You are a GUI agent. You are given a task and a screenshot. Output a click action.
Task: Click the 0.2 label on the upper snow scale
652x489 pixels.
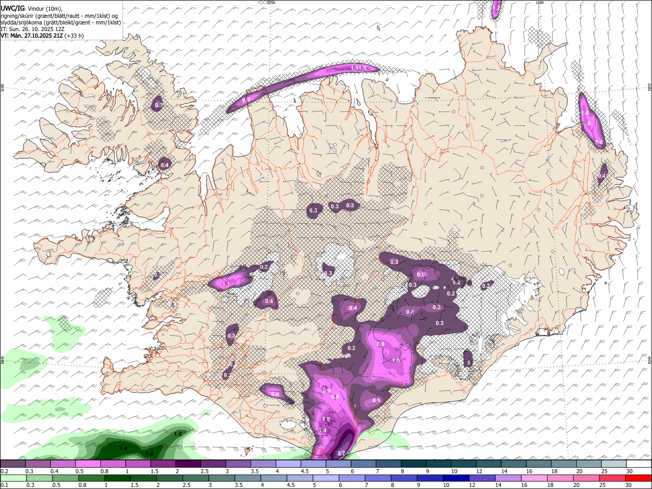coord(4,471)
